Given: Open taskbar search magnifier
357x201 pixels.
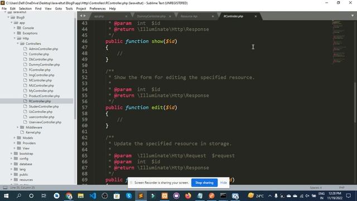Looking at the screenshot, I should point(19,196).
